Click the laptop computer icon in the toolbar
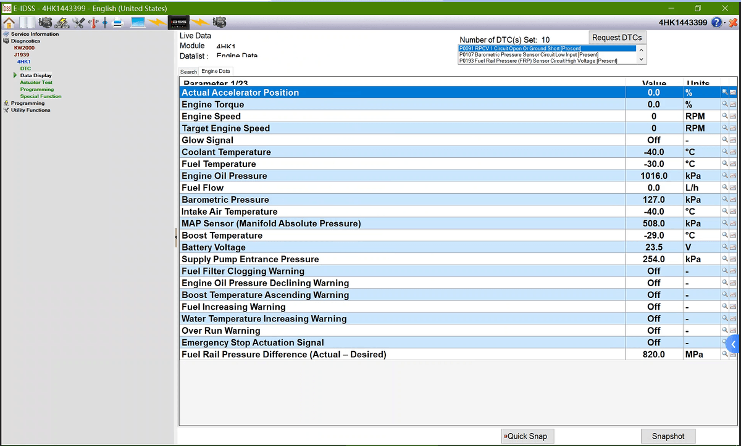Viewport: 741px width, 446px height. [137, 22]
